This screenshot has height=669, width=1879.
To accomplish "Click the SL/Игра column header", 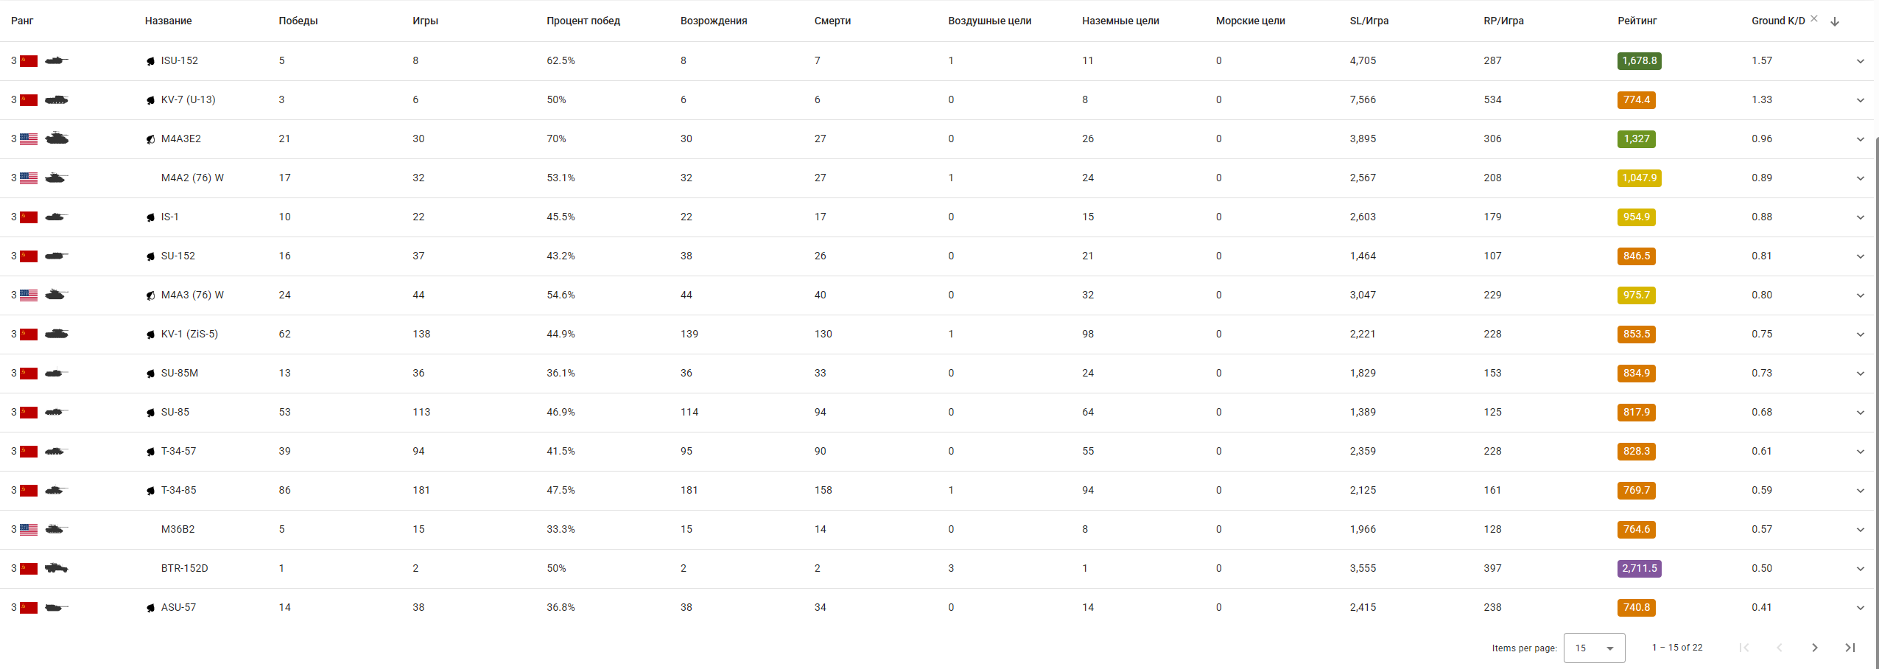I will [1369, 21].
